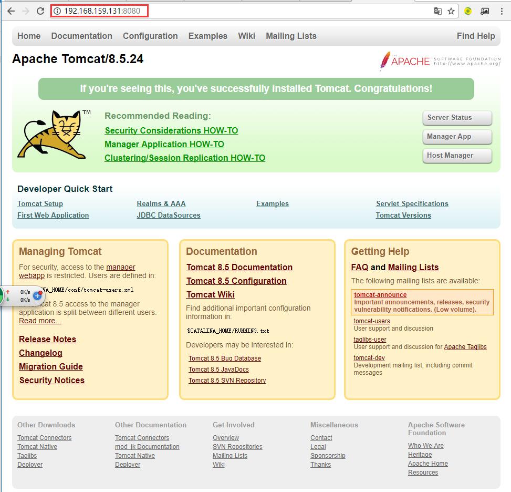
Task: Open Tomcat 8.5 JavaDocs link
Action: (x=218, y=370)
